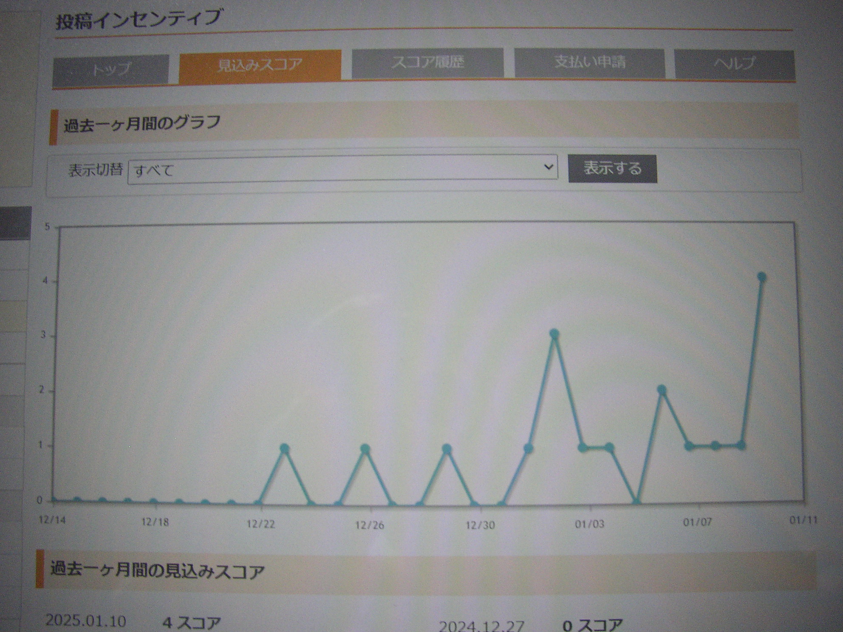
Task: Open the 支払い申請 tab
Action: [x=589, y=62]
